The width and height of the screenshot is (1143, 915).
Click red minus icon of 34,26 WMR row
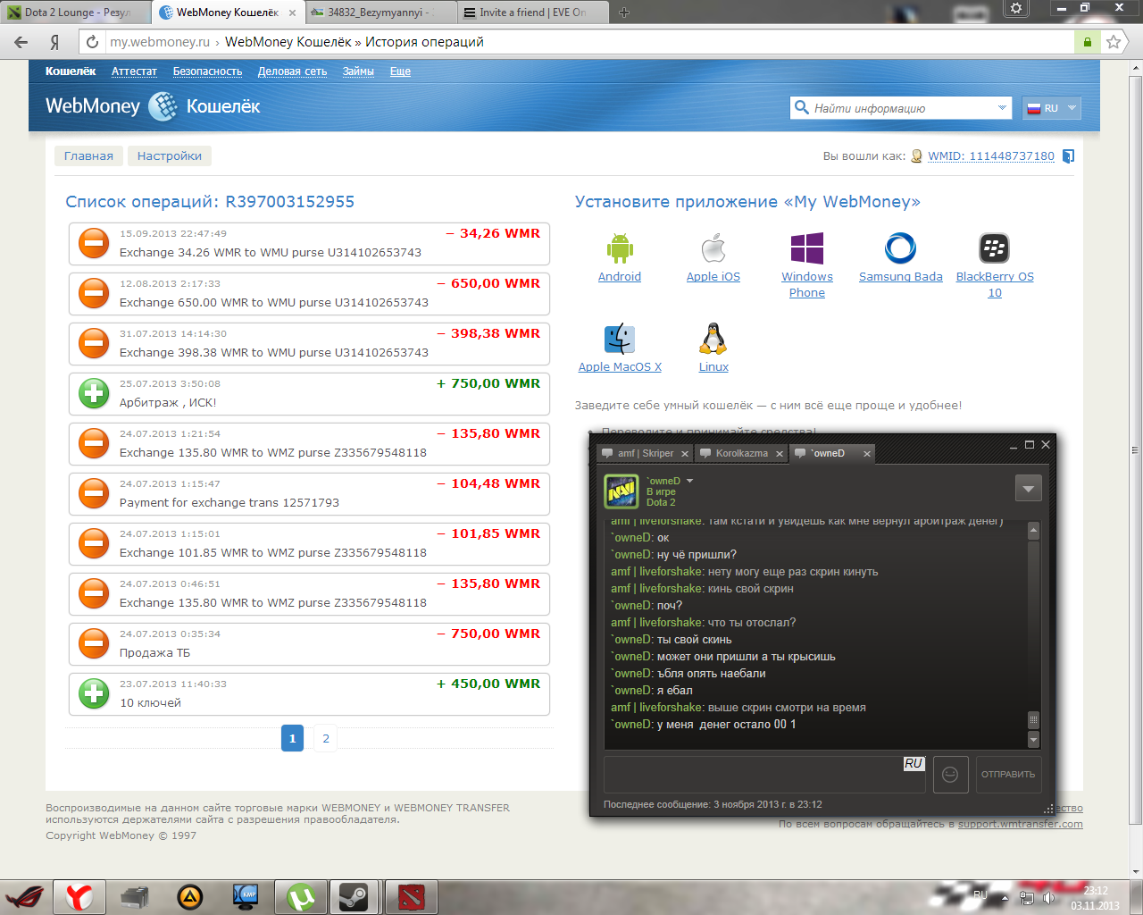pyautogui.click(x=94, y=243)
